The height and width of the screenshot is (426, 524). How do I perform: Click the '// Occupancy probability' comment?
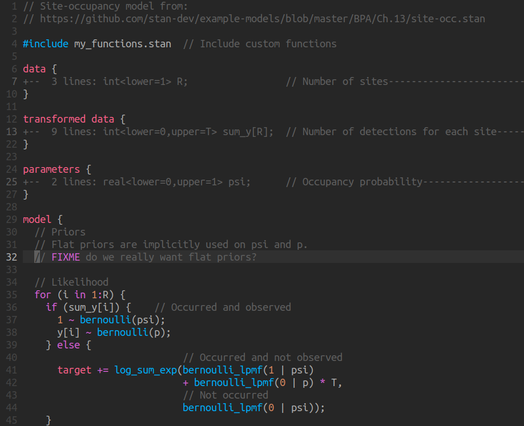pos(354,182)
